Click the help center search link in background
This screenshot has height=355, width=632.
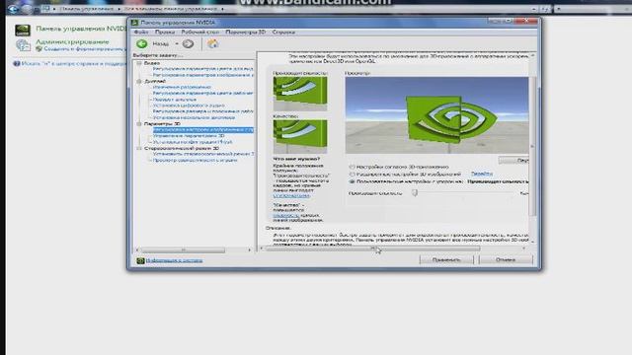(74, 63)
